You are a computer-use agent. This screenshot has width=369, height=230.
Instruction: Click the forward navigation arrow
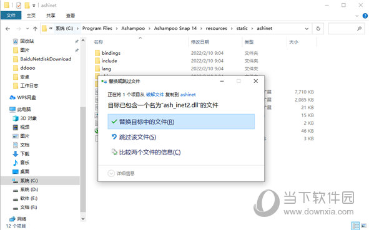[x=19, y=29]
